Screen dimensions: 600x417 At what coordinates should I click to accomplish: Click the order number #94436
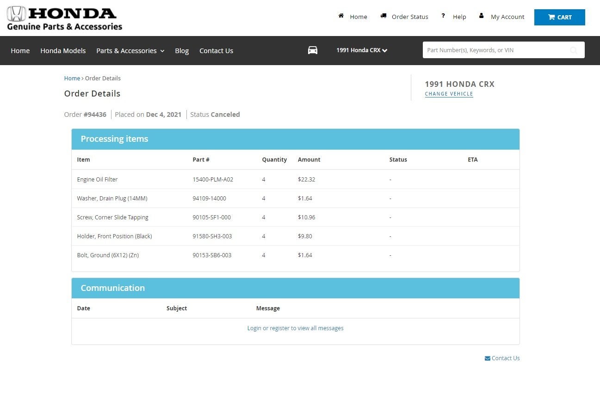95,115
